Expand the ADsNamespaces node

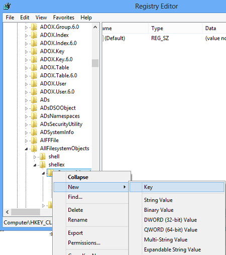[x=26, y=116]
